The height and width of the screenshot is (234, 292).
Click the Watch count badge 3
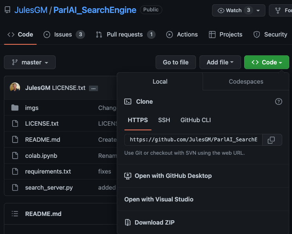pos(248,10)
